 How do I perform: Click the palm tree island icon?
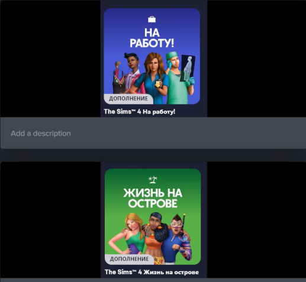tap(153, 180)
